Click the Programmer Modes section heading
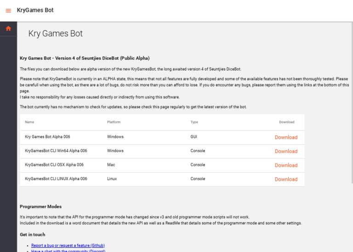Viewport: 353px width, 252px height. (x=40, y=206)
